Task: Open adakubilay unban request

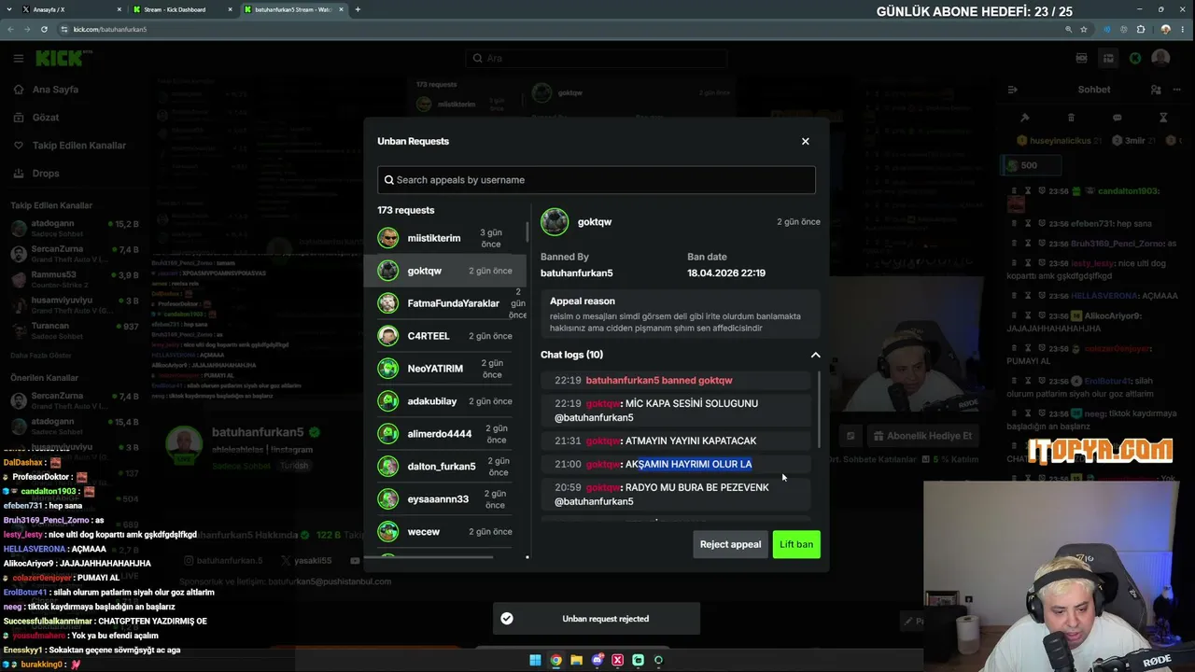Action: 444,401
